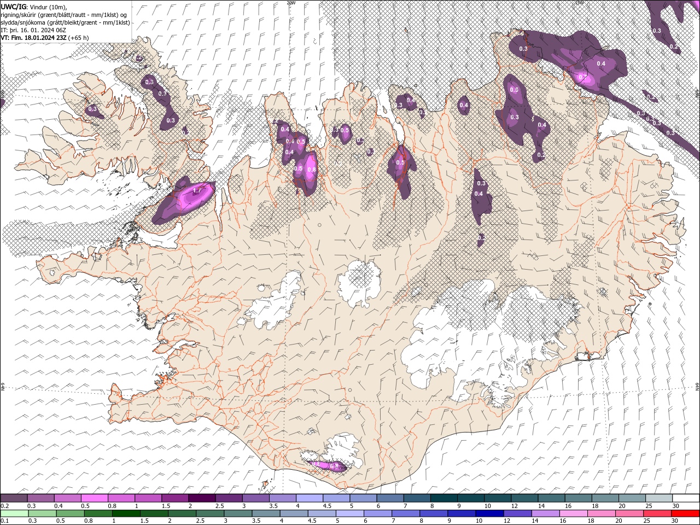Click the grey-purple 0.2 swatch starting top scale
Image resolution: width=700 pixels, height=525 pixels.
[14, 498]
